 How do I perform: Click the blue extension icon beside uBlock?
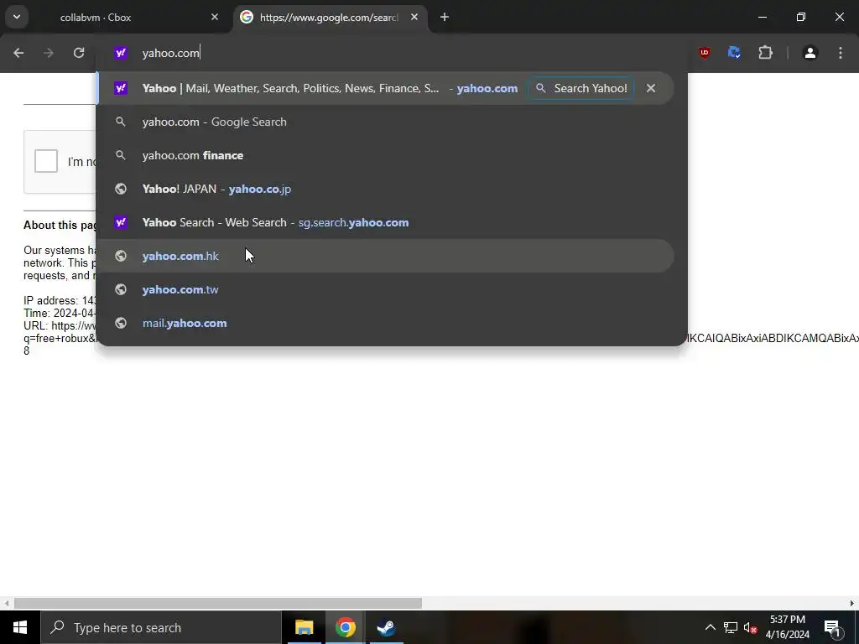click(735, 53)
